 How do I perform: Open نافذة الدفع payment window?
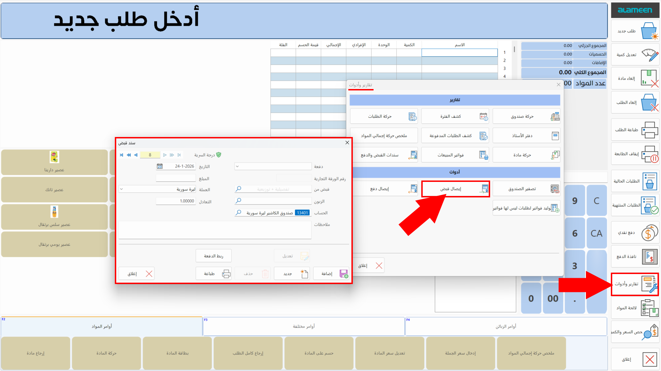635,256
